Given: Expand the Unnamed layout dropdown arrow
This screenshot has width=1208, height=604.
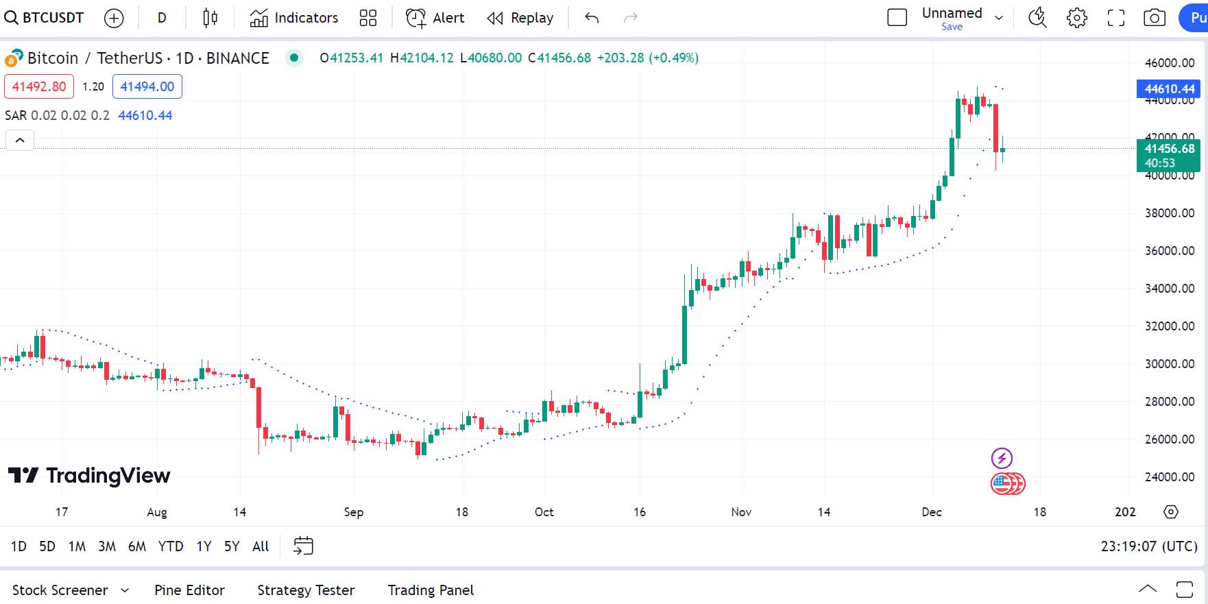Looking at the screenshot, I should point(999,19).
